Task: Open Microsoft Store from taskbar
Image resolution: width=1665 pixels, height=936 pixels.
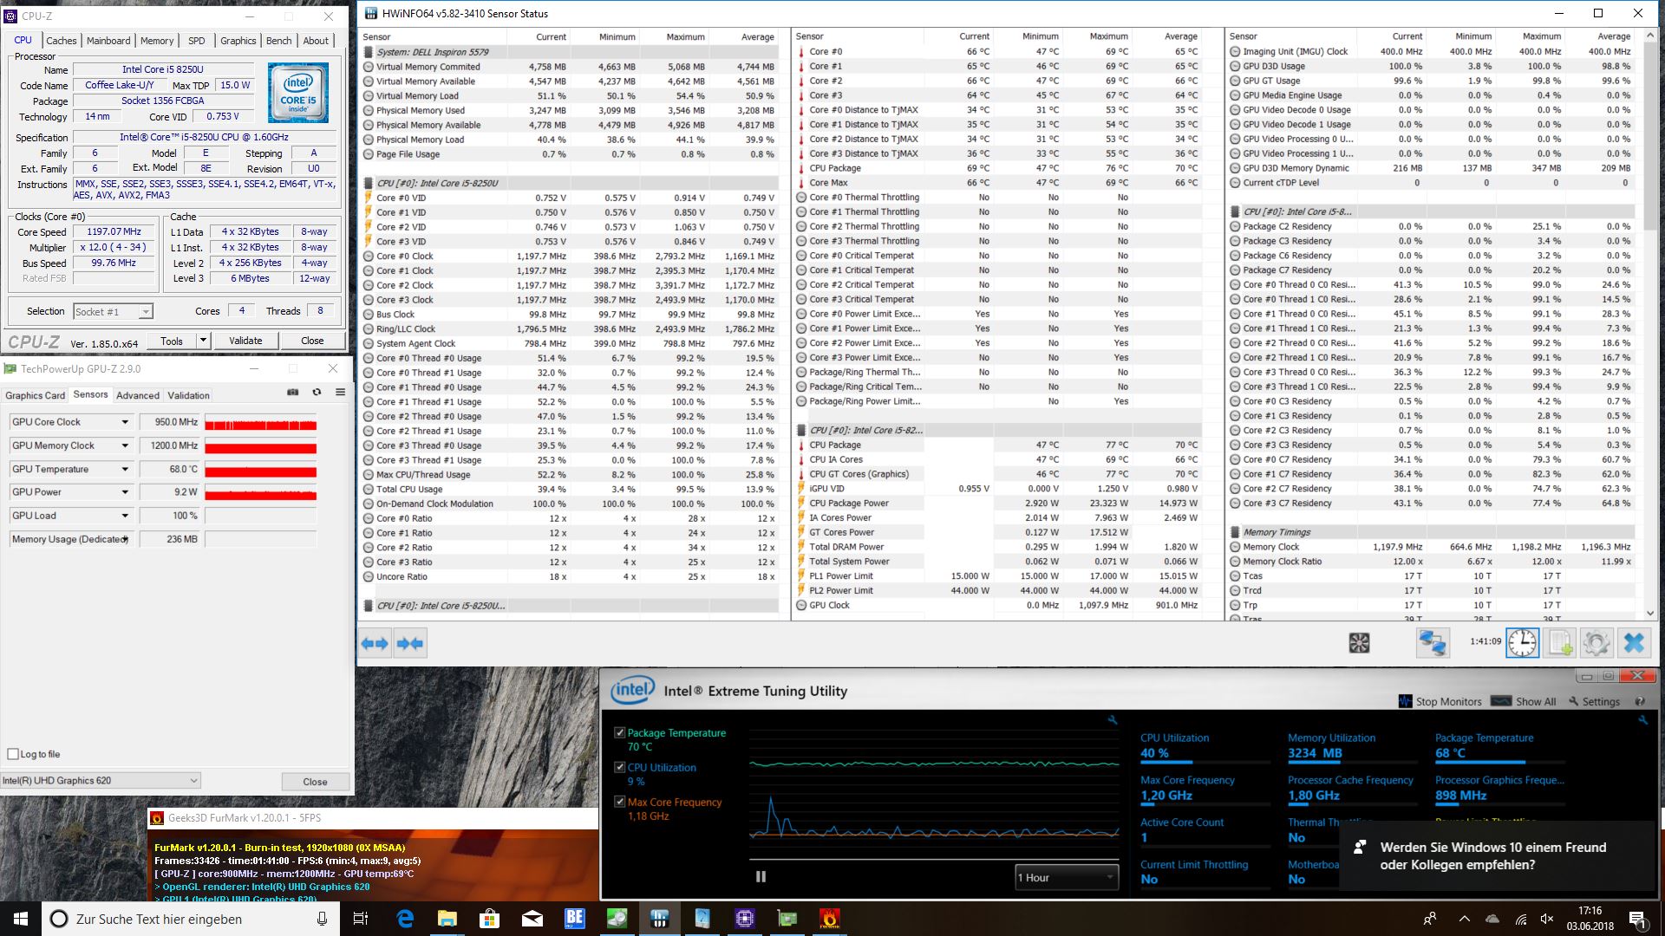Action: pyautogui.click(x=489, y=919)
